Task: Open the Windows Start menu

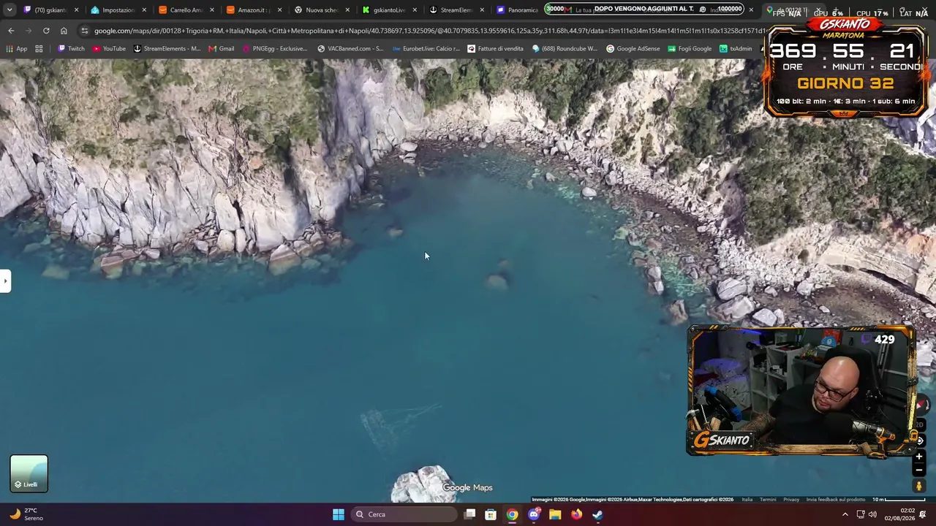Action: tap(339, 514)
